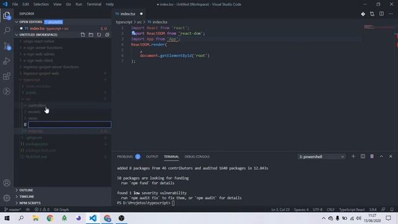The image size is (398, 224).
Task: Close the terminal panel
Action: click(391, 156)
